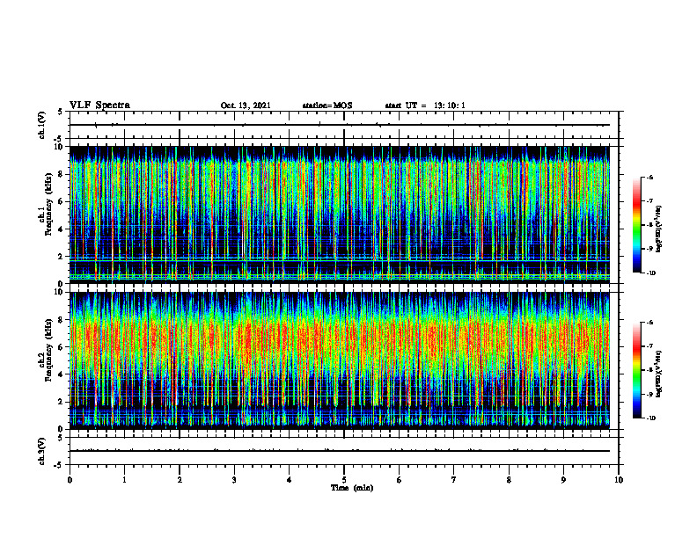Click the "Time (min)" x-axis label

pos(352,488)
